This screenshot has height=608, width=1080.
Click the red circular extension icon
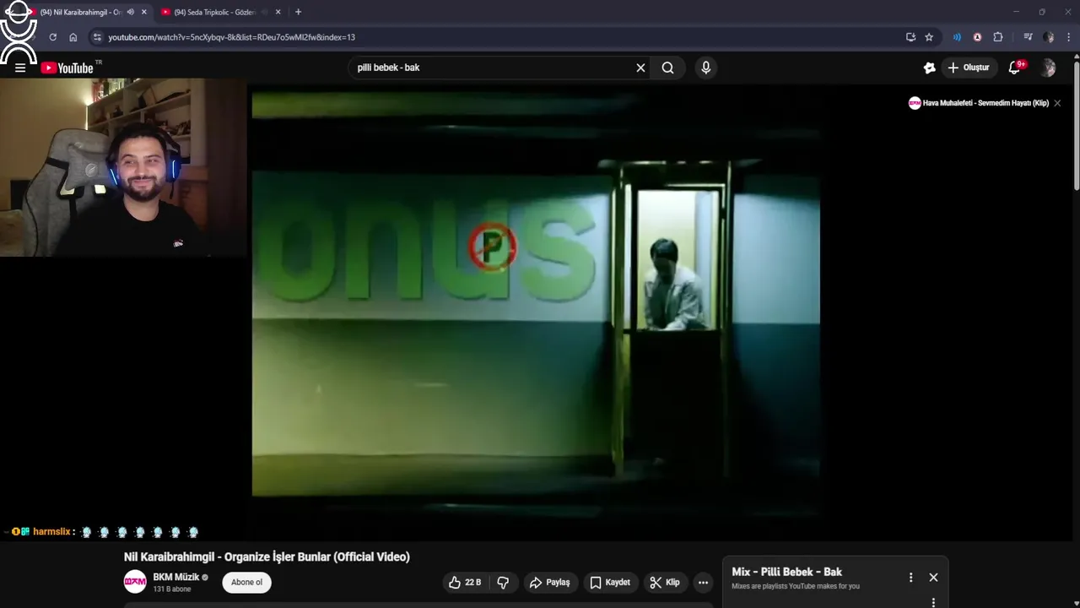977,37
